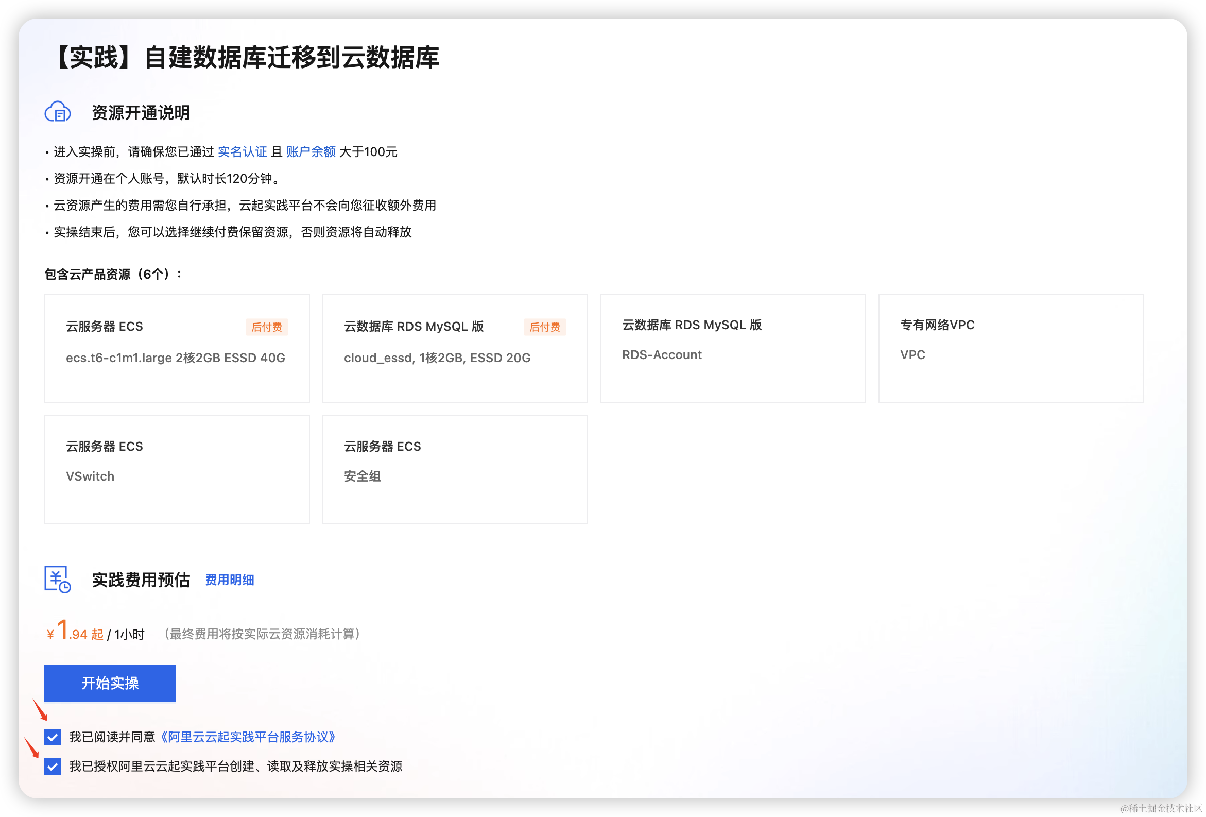Open the 账户余额 link
1206x817 pixels.
point(311,151)
